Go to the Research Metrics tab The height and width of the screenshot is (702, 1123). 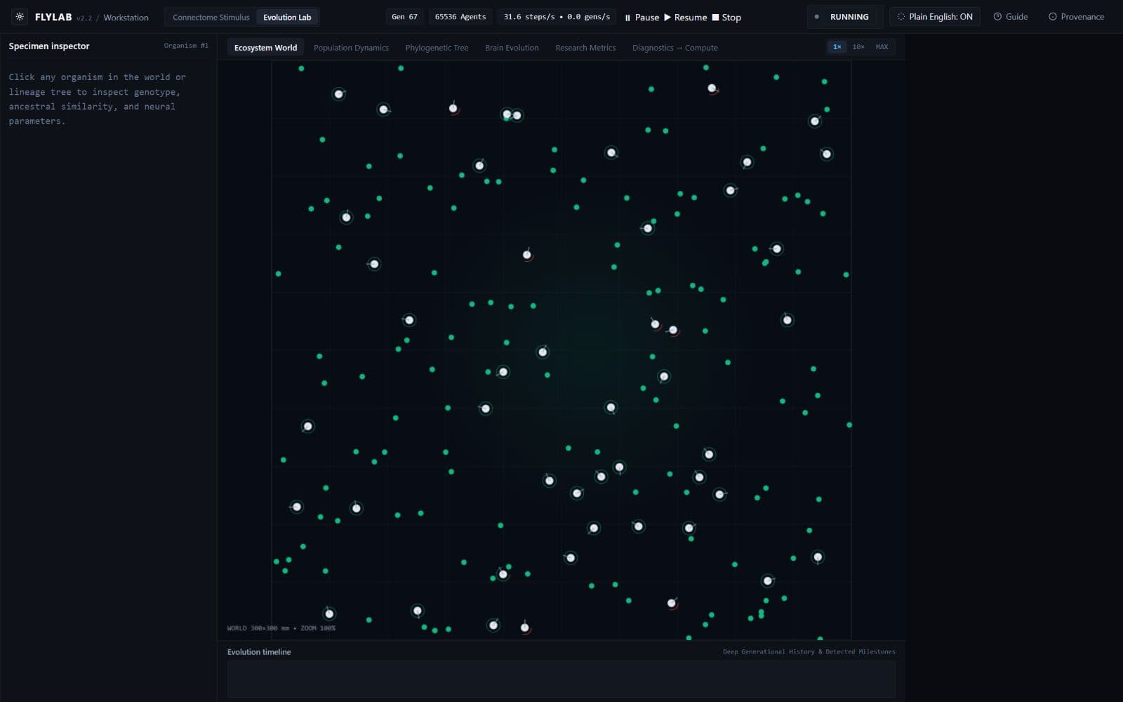585,48
